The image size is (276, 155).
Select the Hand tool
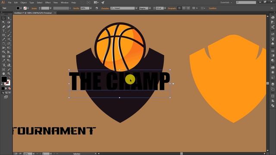[x=3, y=74]
